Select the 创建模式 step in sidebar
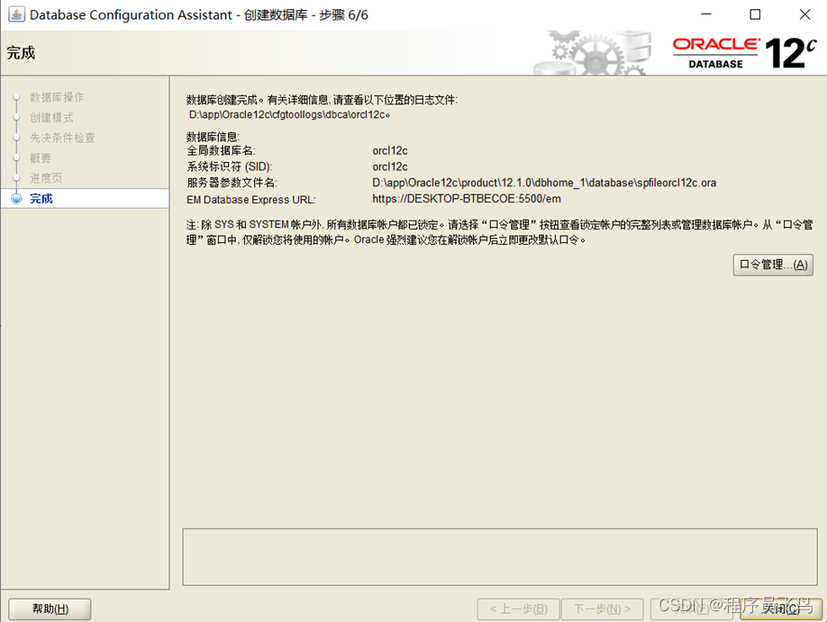827x622 pixels. [51, 118]
